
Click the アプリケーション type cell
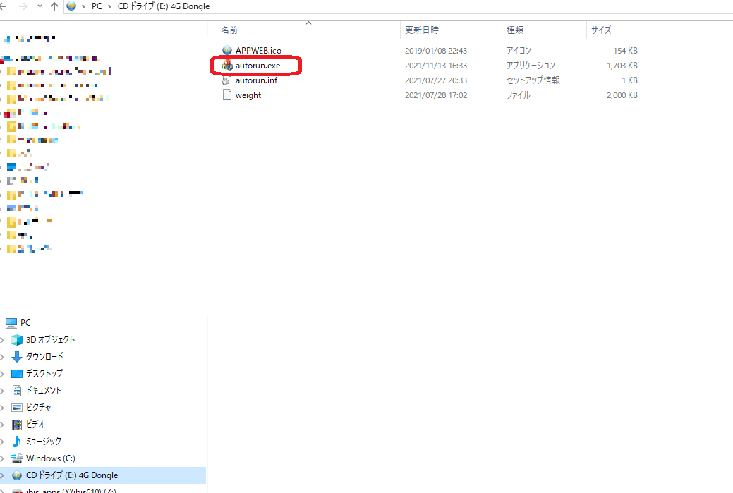coord(531,66)
